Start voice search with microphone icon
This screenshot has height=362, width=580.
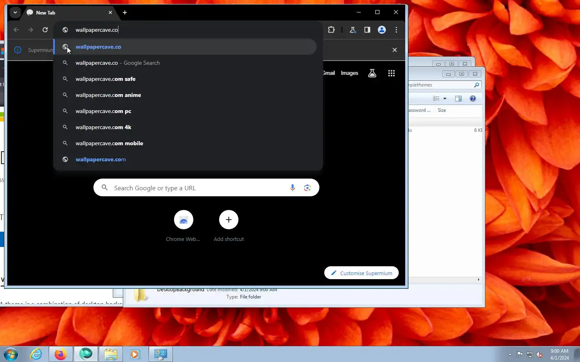click(x=293, y=188)
